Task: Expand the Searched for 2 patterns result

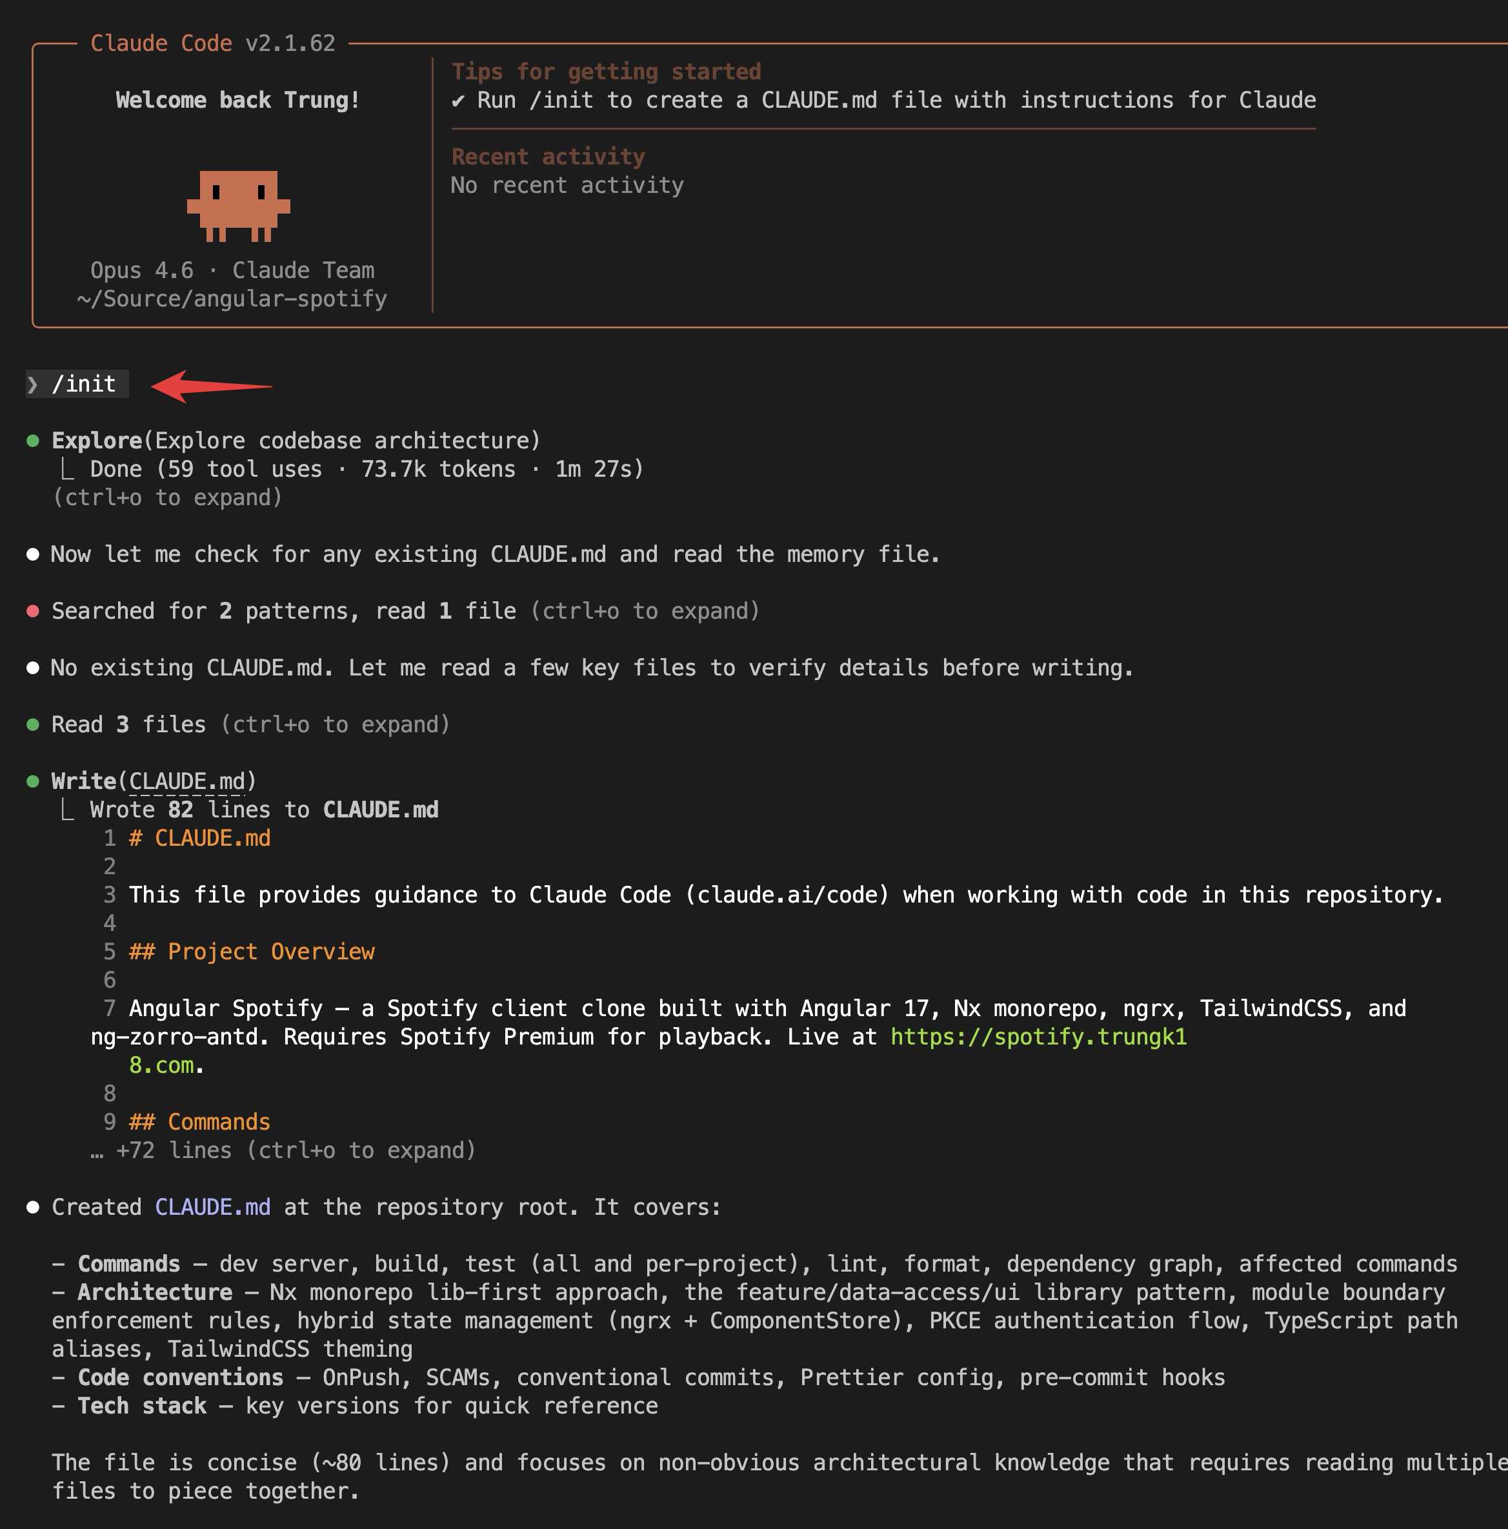Action: [x=645, y=611]
